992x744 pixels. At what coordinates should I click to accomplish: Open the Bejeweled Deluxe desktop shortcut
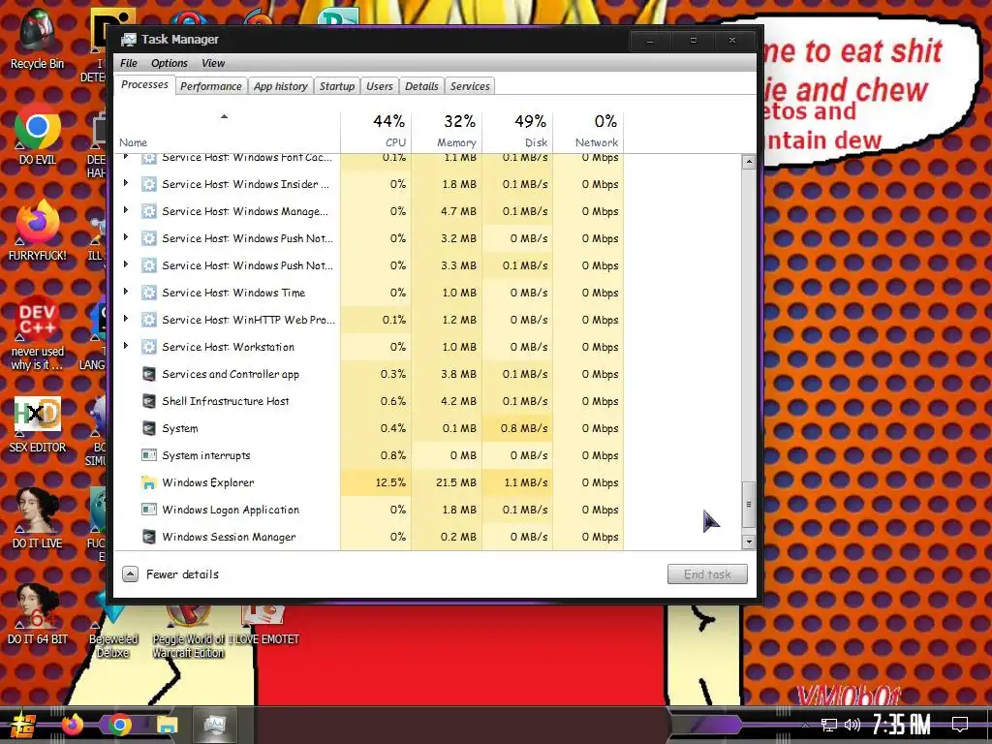[x=112, y=623]
